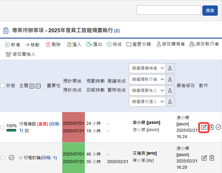Click person icon beside 請選擇擁有者 dropdown

pos(170,68)
